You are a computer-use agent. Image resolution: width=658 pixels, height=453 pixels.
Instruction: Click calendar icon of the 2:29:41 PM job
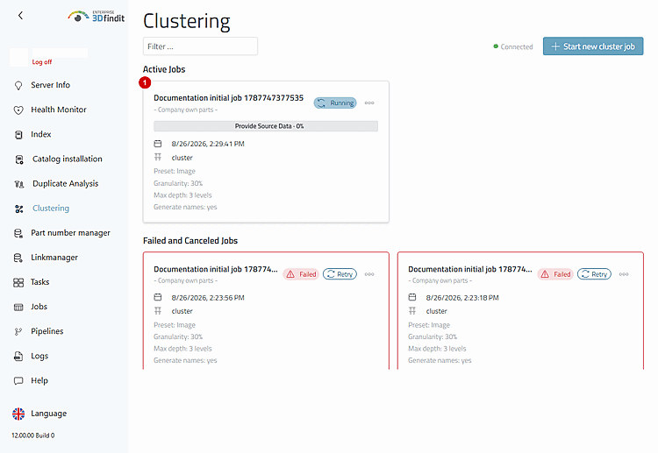click(158, 144)
